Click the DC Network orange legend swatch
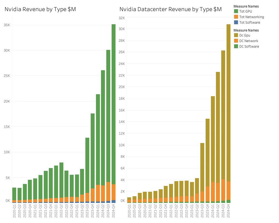279x223 pixels. coord(236,41)
